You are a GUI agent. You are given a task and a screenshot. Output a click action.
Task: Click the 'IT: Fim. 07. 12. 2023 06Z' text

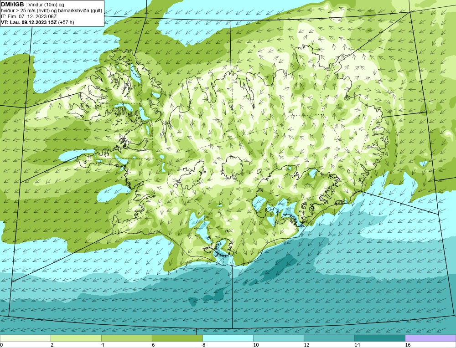[x=28, y=16]
